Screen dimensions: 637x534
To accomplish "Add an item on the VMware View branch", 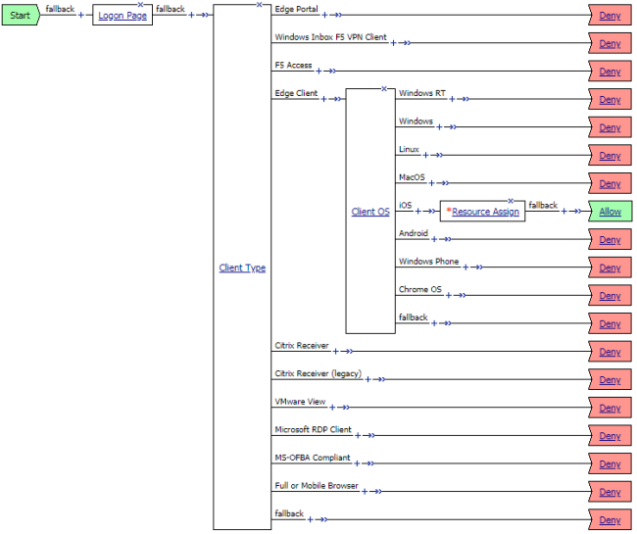I will (333, 408).
